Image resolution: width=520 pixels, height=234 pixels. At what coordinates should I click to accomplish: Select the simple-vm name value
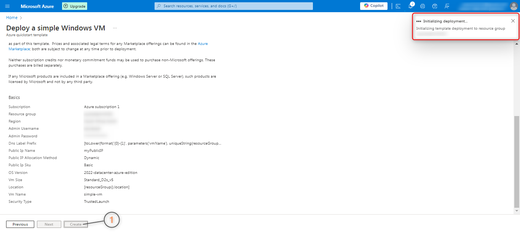[93, 194]
